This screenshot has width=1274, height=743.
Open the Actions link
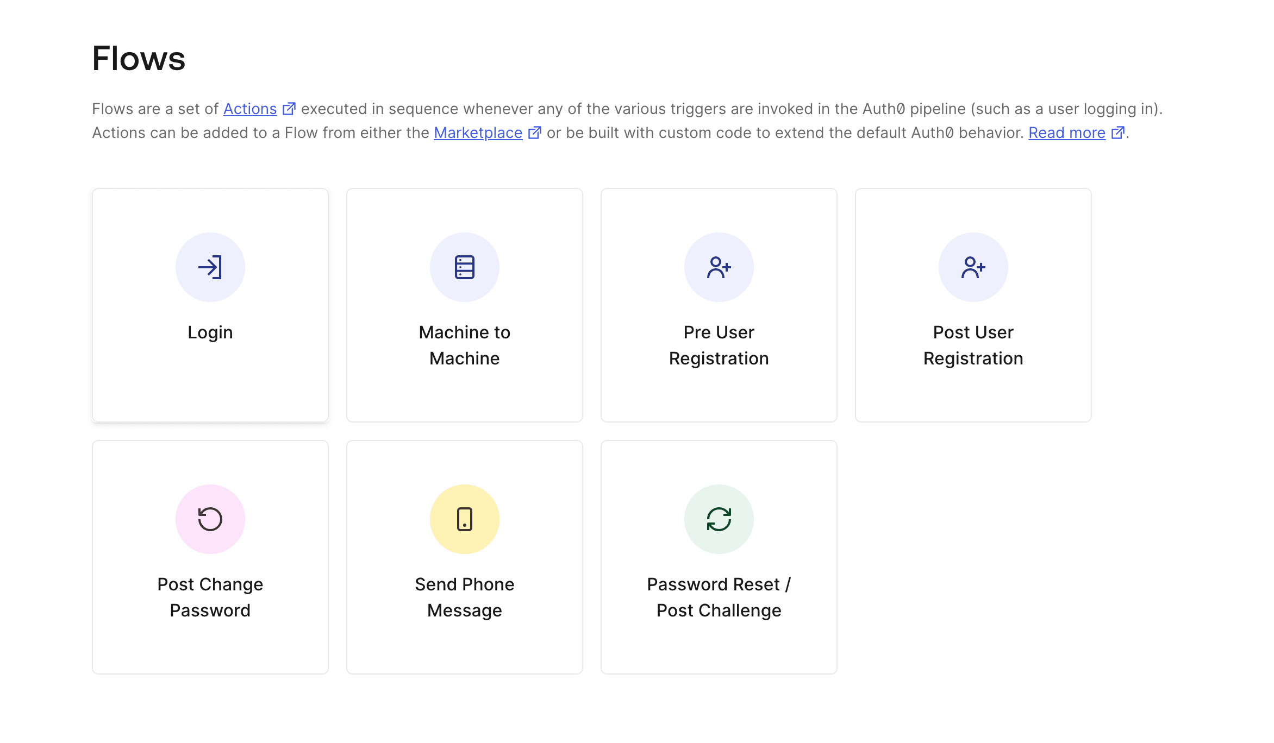point(249,109)
